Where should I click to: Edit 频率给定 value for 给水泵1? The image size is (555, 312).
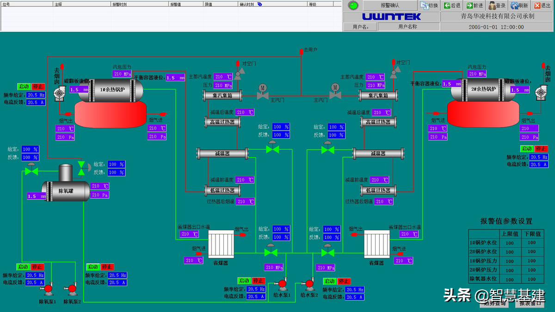point(256,289)
